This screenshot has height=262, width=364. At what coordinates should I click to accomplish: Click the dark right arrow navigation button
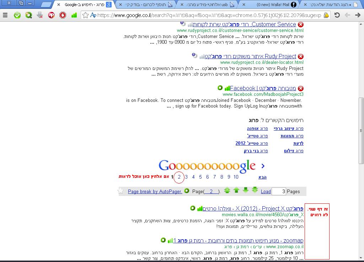coord(358,15)
